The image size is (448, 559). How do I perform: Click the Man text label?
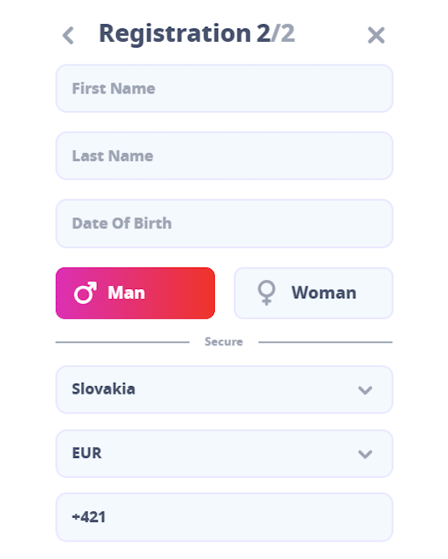[x=126, y=293]
